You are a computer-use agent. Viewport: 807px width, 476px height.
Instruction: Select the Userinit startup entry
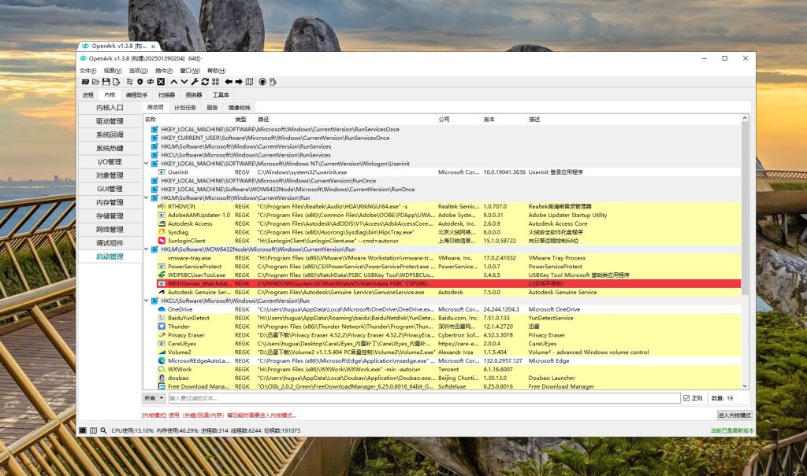(448, 172)
